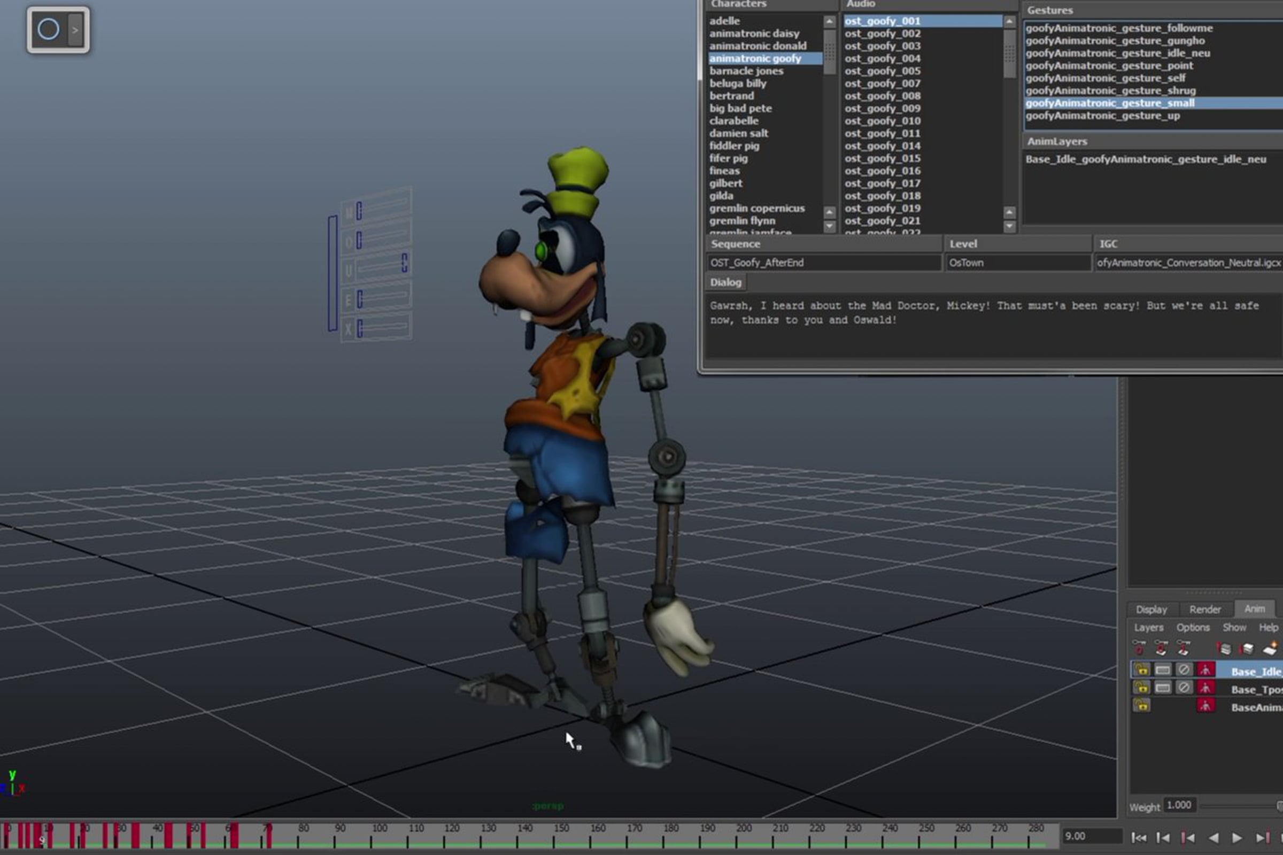This screenshot has height=855, width=1283.
Task: Step forward to the next key
Action: pos(1262,837)
